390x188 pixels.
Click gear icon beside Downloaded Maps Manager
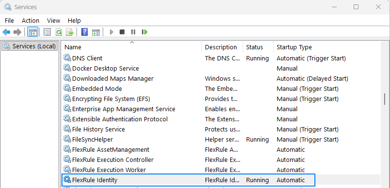point(67,78)
